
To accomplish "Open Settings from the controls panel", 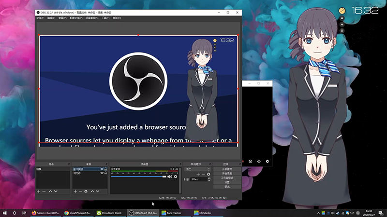I will pyautogui.click(x=227, y=182).
